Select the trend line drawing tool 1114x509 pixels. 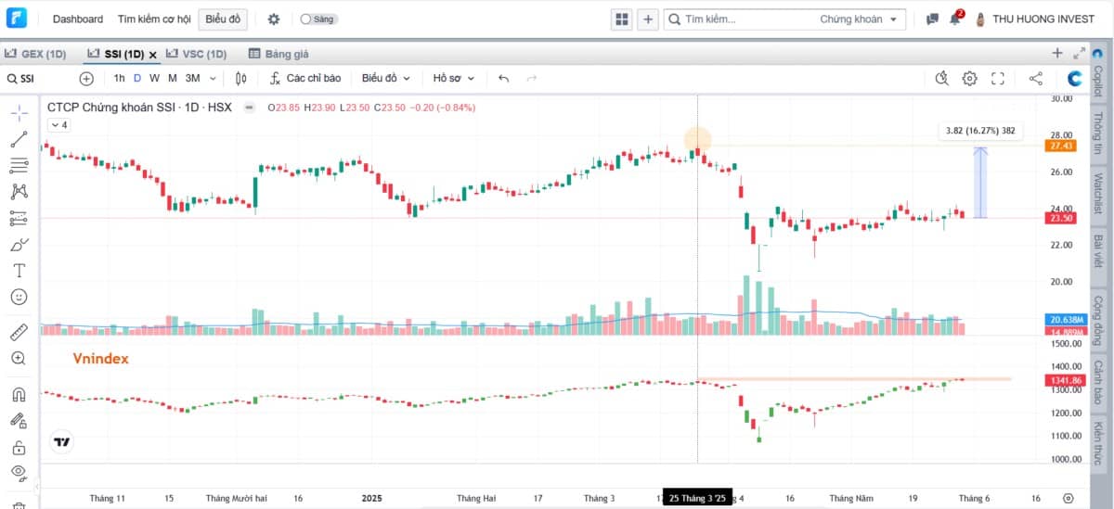19,140
